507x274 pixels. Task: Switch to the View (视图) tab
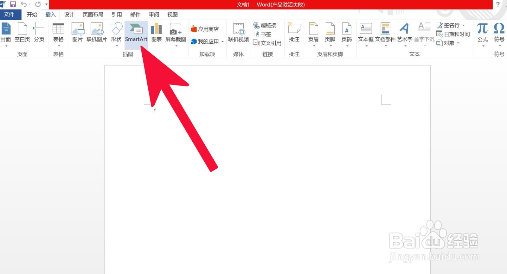click(173, 15)
